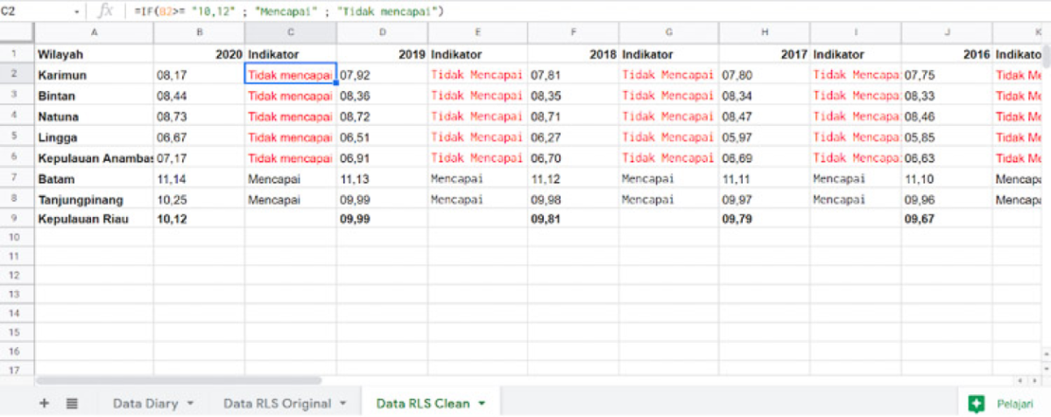Click bold cell with value 09,79
Image resolution: width=1051 pixels, height=417 pixels.
pyautogui.click(x=765, y=219)
